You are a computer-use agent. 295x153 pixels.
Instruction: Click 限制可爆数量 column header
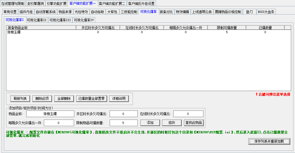[x=227, y=28]
